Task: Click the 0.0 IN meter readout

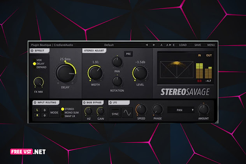Action: point(199,81)
